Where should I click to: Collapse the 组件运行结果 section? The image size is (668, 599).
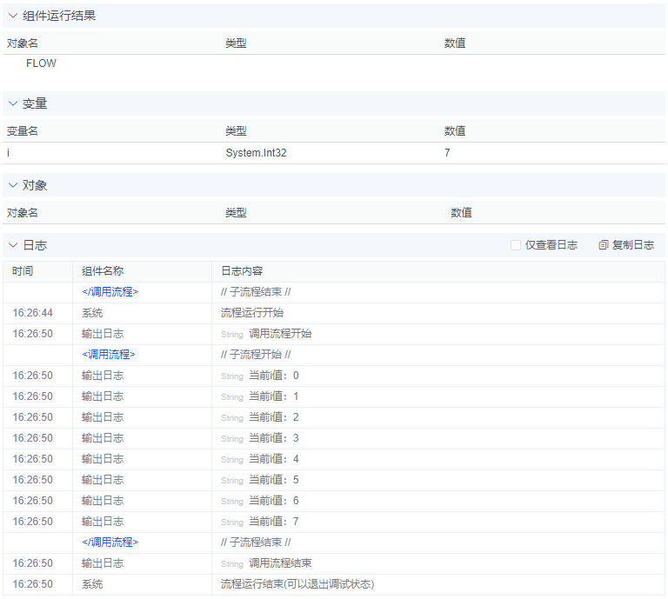[x=13, y=16]
